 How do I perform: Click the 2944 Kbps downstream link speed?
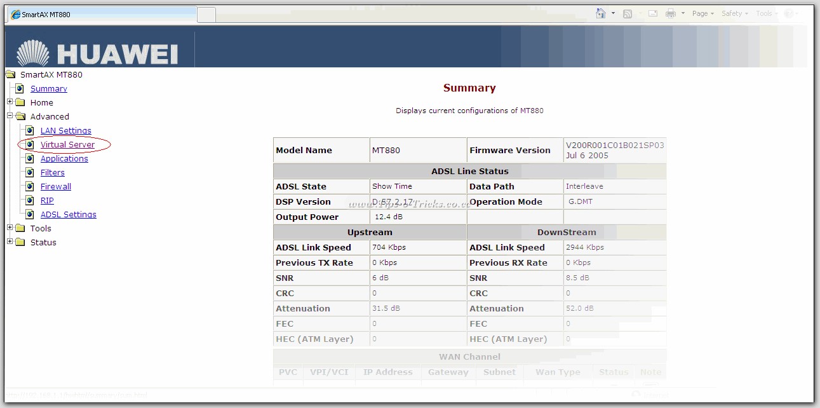point(585,247)
